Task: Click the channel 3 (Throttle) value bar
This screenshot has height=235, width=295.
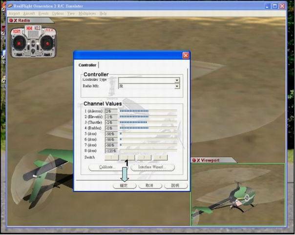Action: tap(148, 122)
